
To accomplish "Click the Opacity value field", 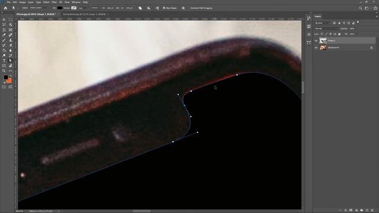I will (x=352, y=28).
